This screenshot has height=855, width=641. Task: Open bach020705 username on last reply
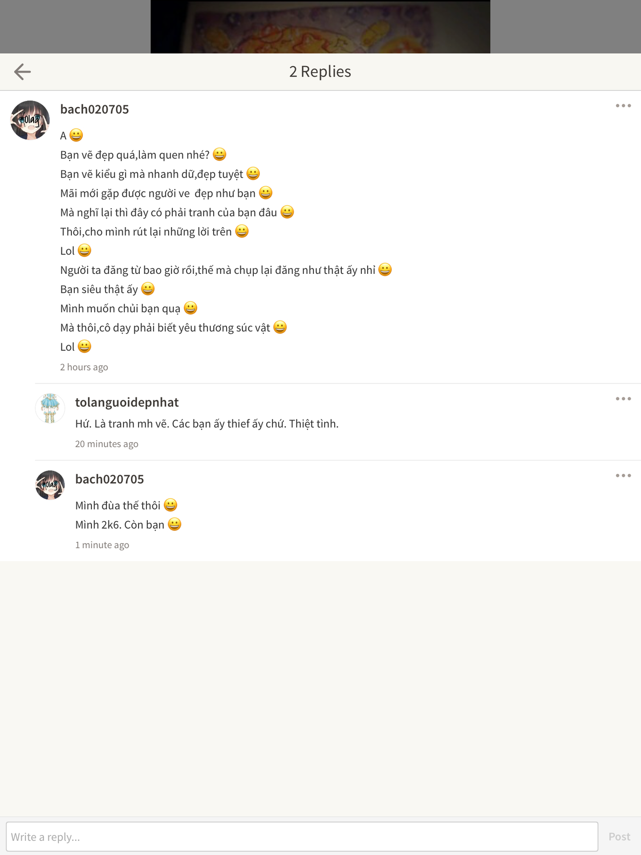pyautogui.click(x=110, y=480)
